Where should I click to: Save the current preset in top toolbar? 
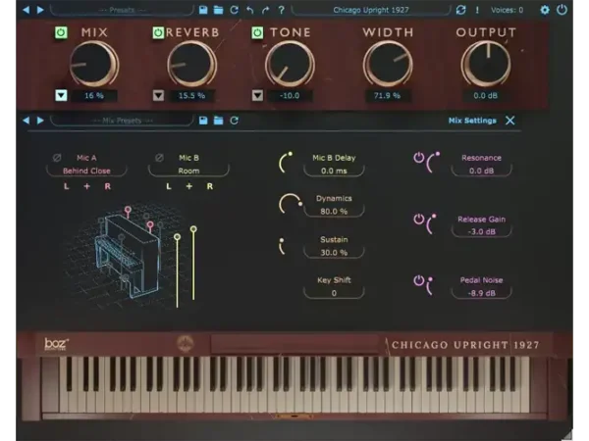point(203,10)
